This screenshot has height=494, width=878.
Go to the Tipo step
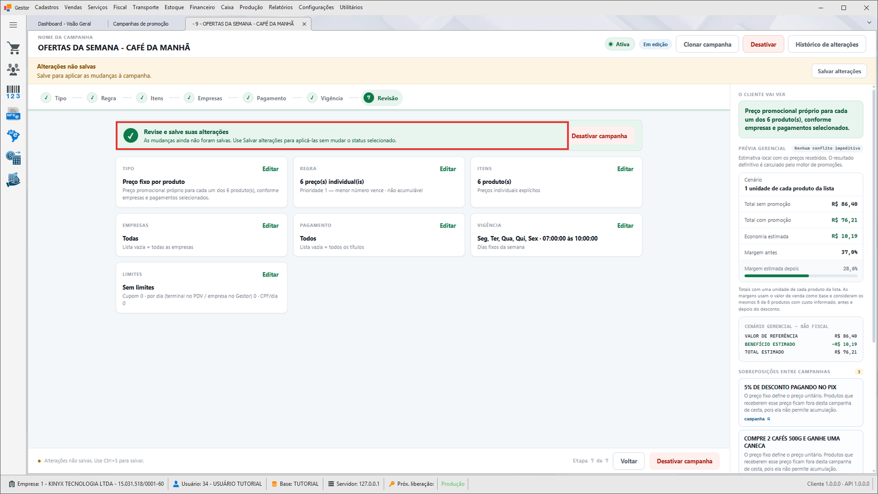(54, 98)
